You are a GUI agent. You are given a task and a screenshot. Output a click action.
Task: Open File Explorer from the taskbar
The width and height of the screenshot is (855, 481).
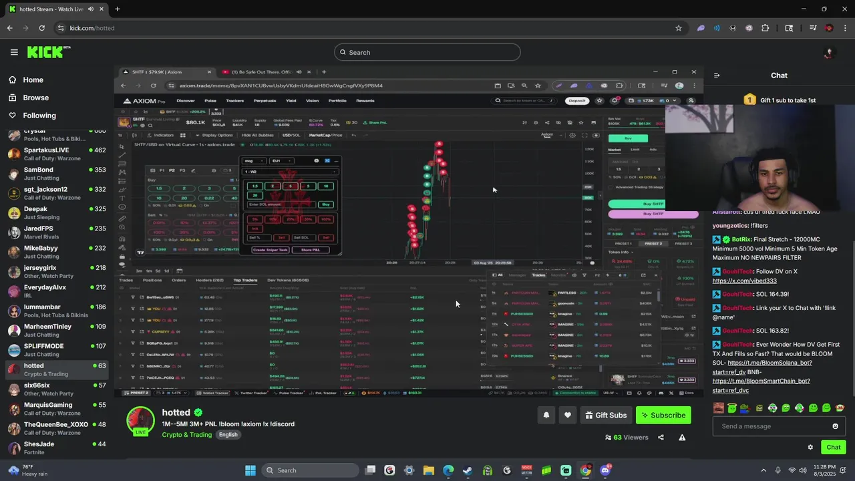(429, 470)
